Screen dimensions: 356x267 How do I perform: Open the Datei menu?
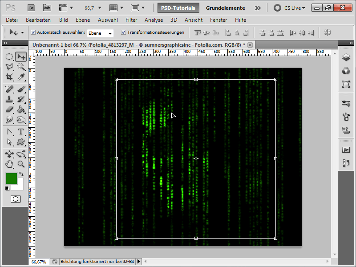click(12, 20)
